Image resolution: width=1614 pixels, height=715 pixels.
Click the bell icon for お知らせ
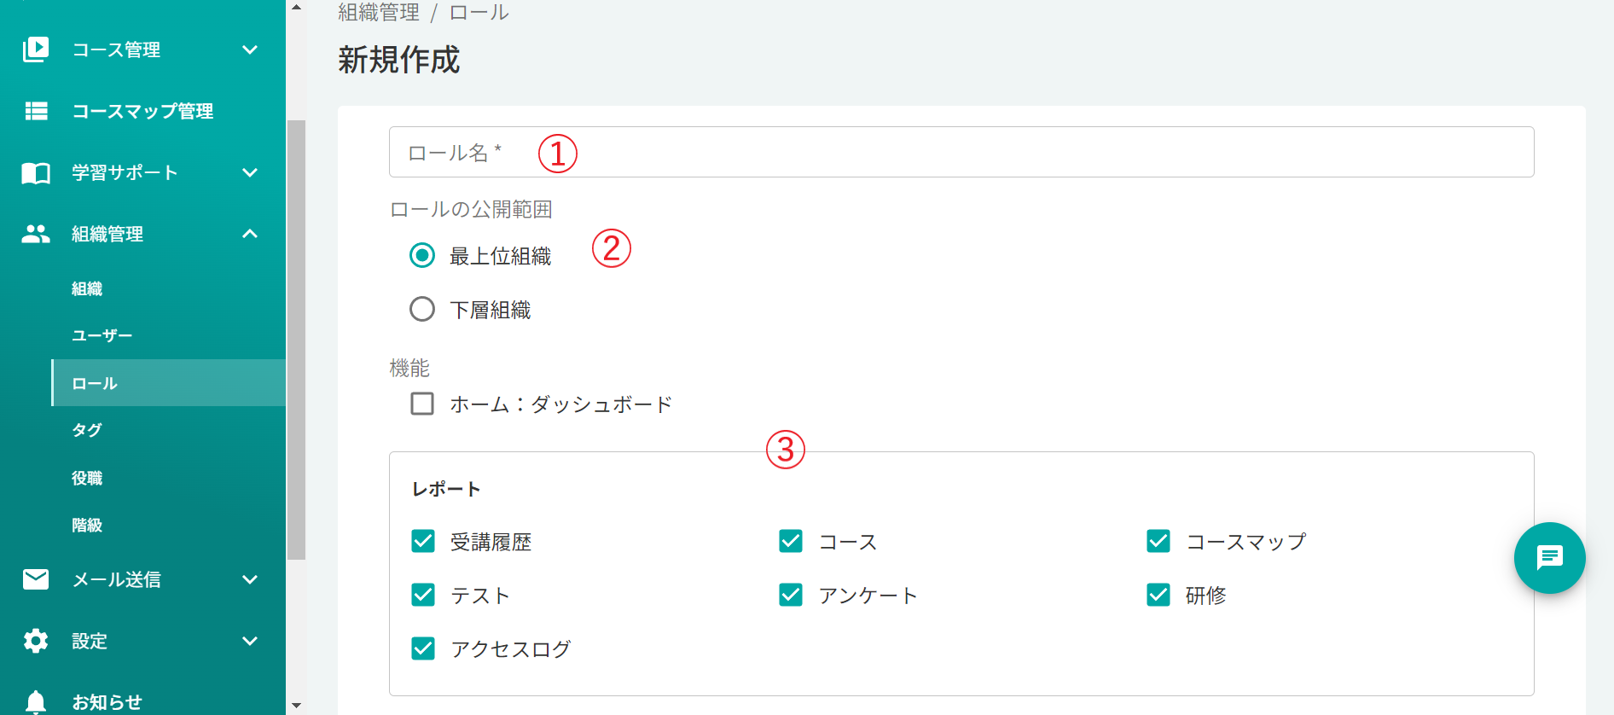tap(36, 702)
